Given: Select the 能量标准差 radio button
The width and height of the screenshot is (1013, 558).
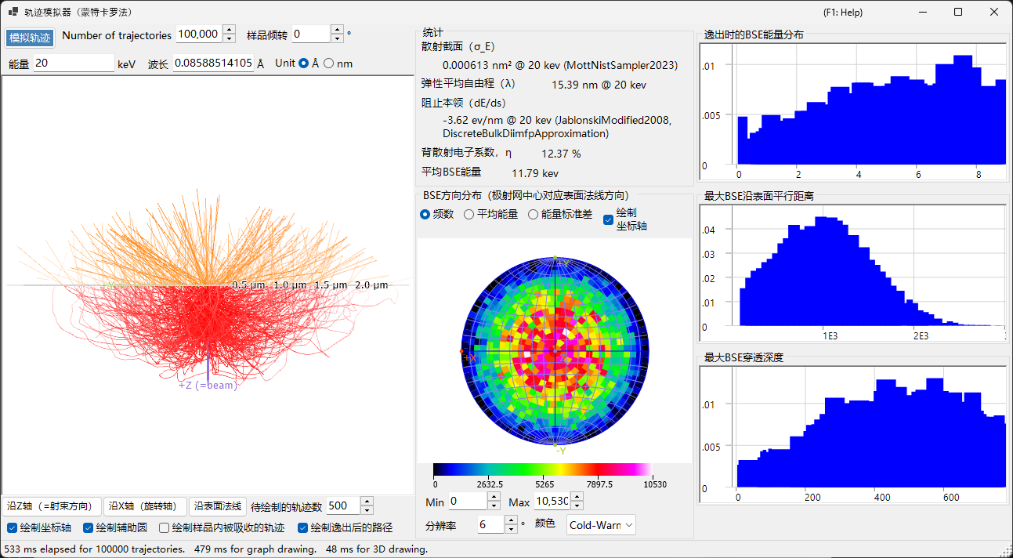Looking at the screenshot, I should click(534, 214).
